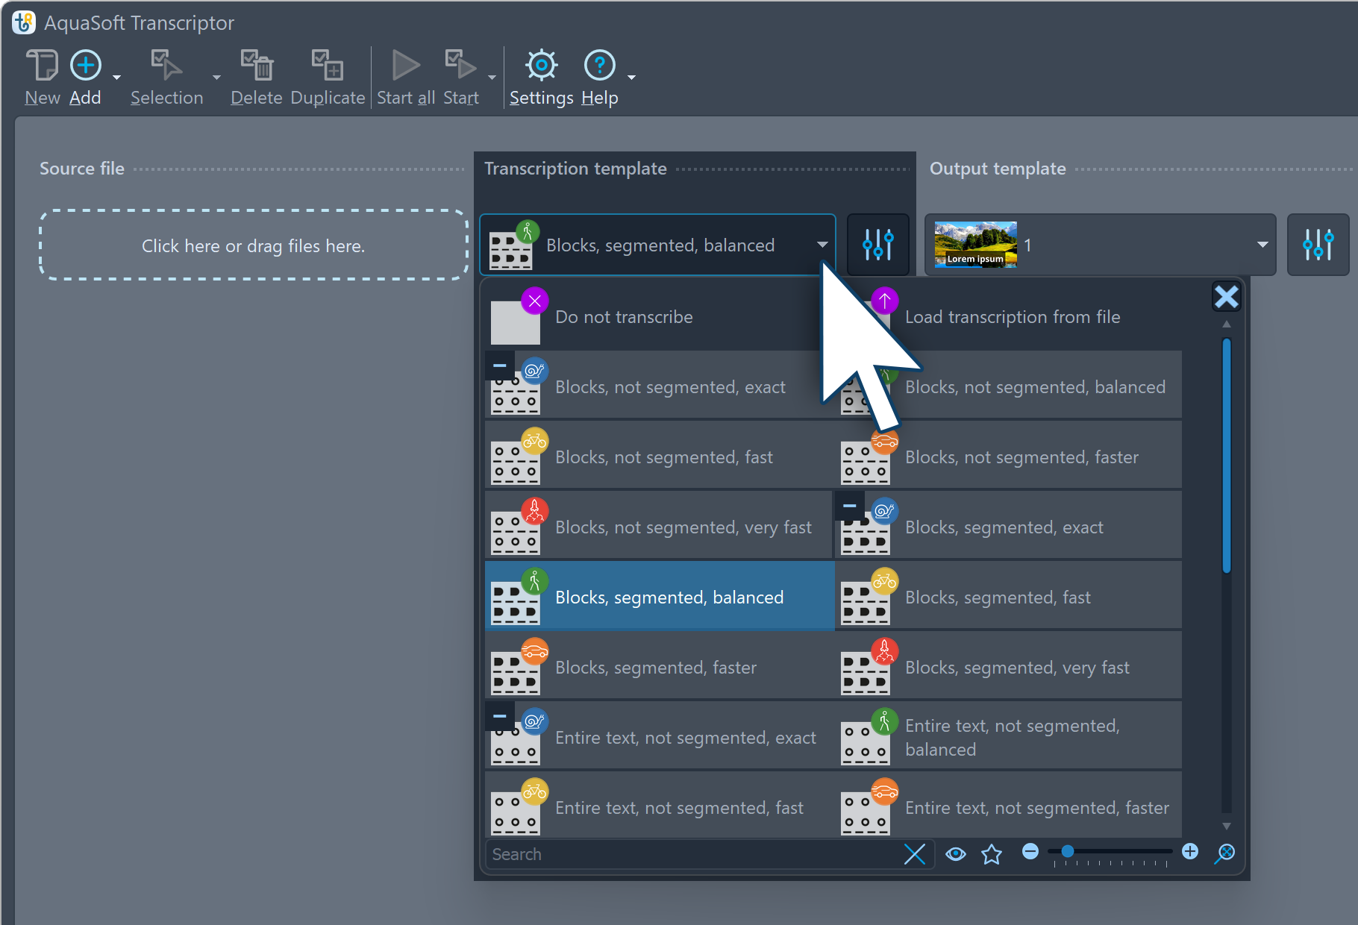Click the source file drop area
1358x925 pixels.
click(254, 245)
